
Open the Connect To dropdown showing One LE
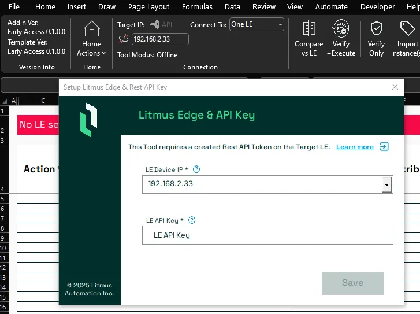[257, 24]
